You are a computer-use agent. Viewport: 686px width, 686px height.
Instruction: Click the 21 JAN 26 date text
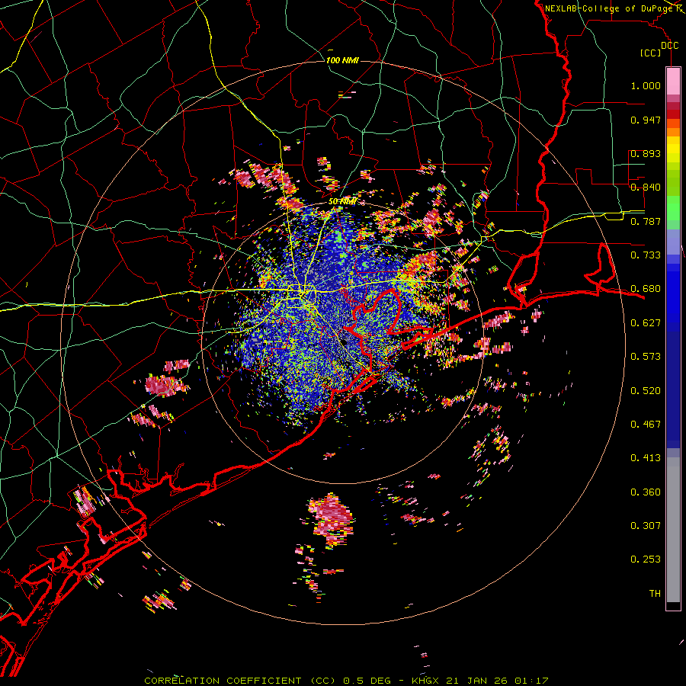[x=476, y=681]
